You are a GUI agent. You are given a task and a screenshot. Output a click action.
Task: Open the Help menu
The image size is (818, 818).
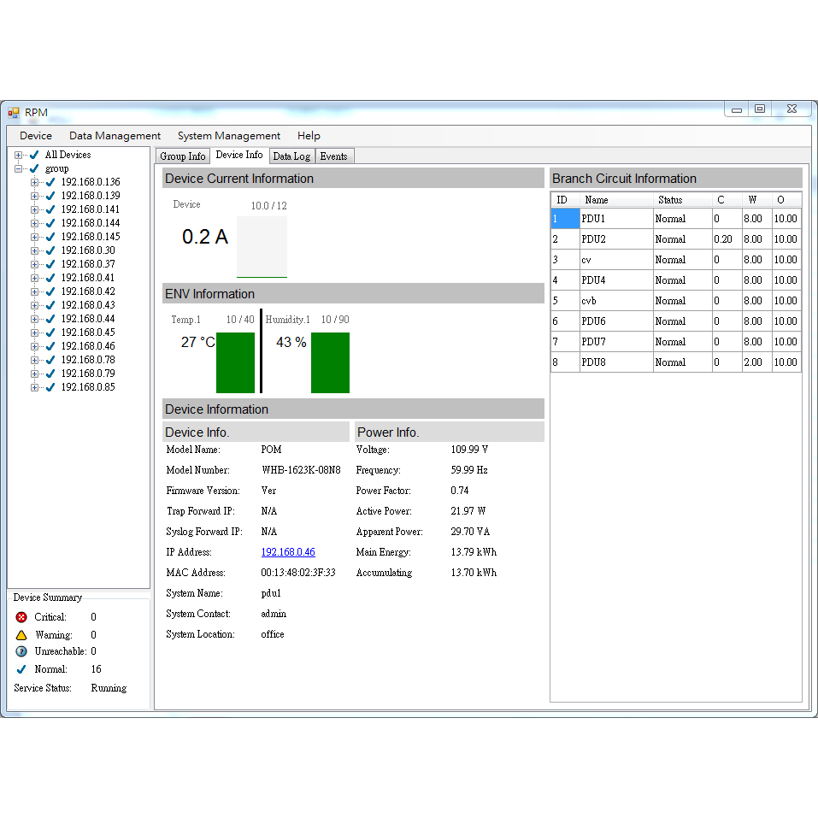(309, 136)
